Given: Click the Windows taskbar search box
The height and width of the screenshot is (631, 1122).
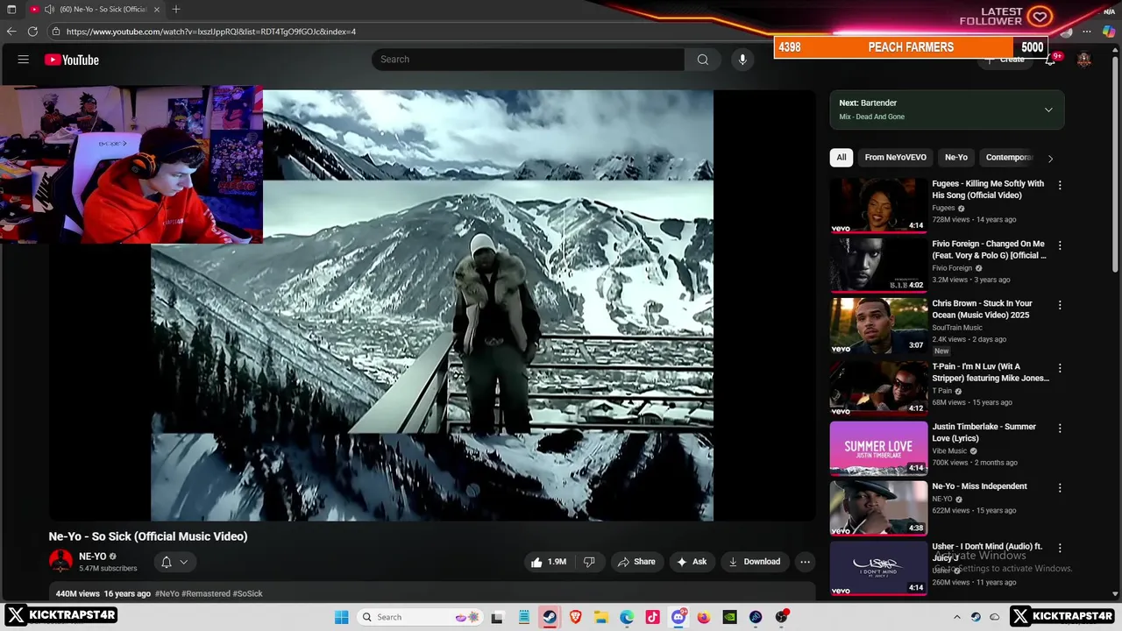Looking at the screenshot, I should point(421,617).
